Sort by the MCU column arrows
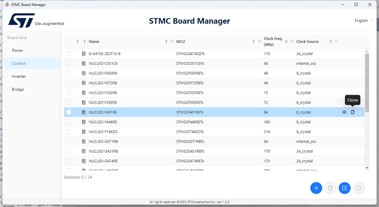379x207 pixels. point(254,41)
